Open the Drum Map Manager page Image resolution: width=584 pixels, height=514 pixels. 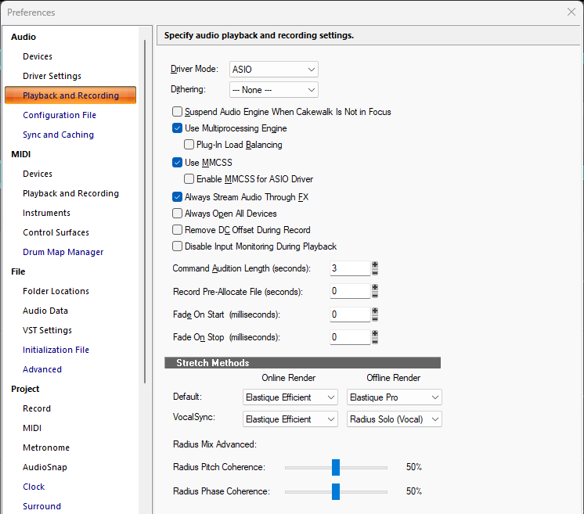[63, 252]
